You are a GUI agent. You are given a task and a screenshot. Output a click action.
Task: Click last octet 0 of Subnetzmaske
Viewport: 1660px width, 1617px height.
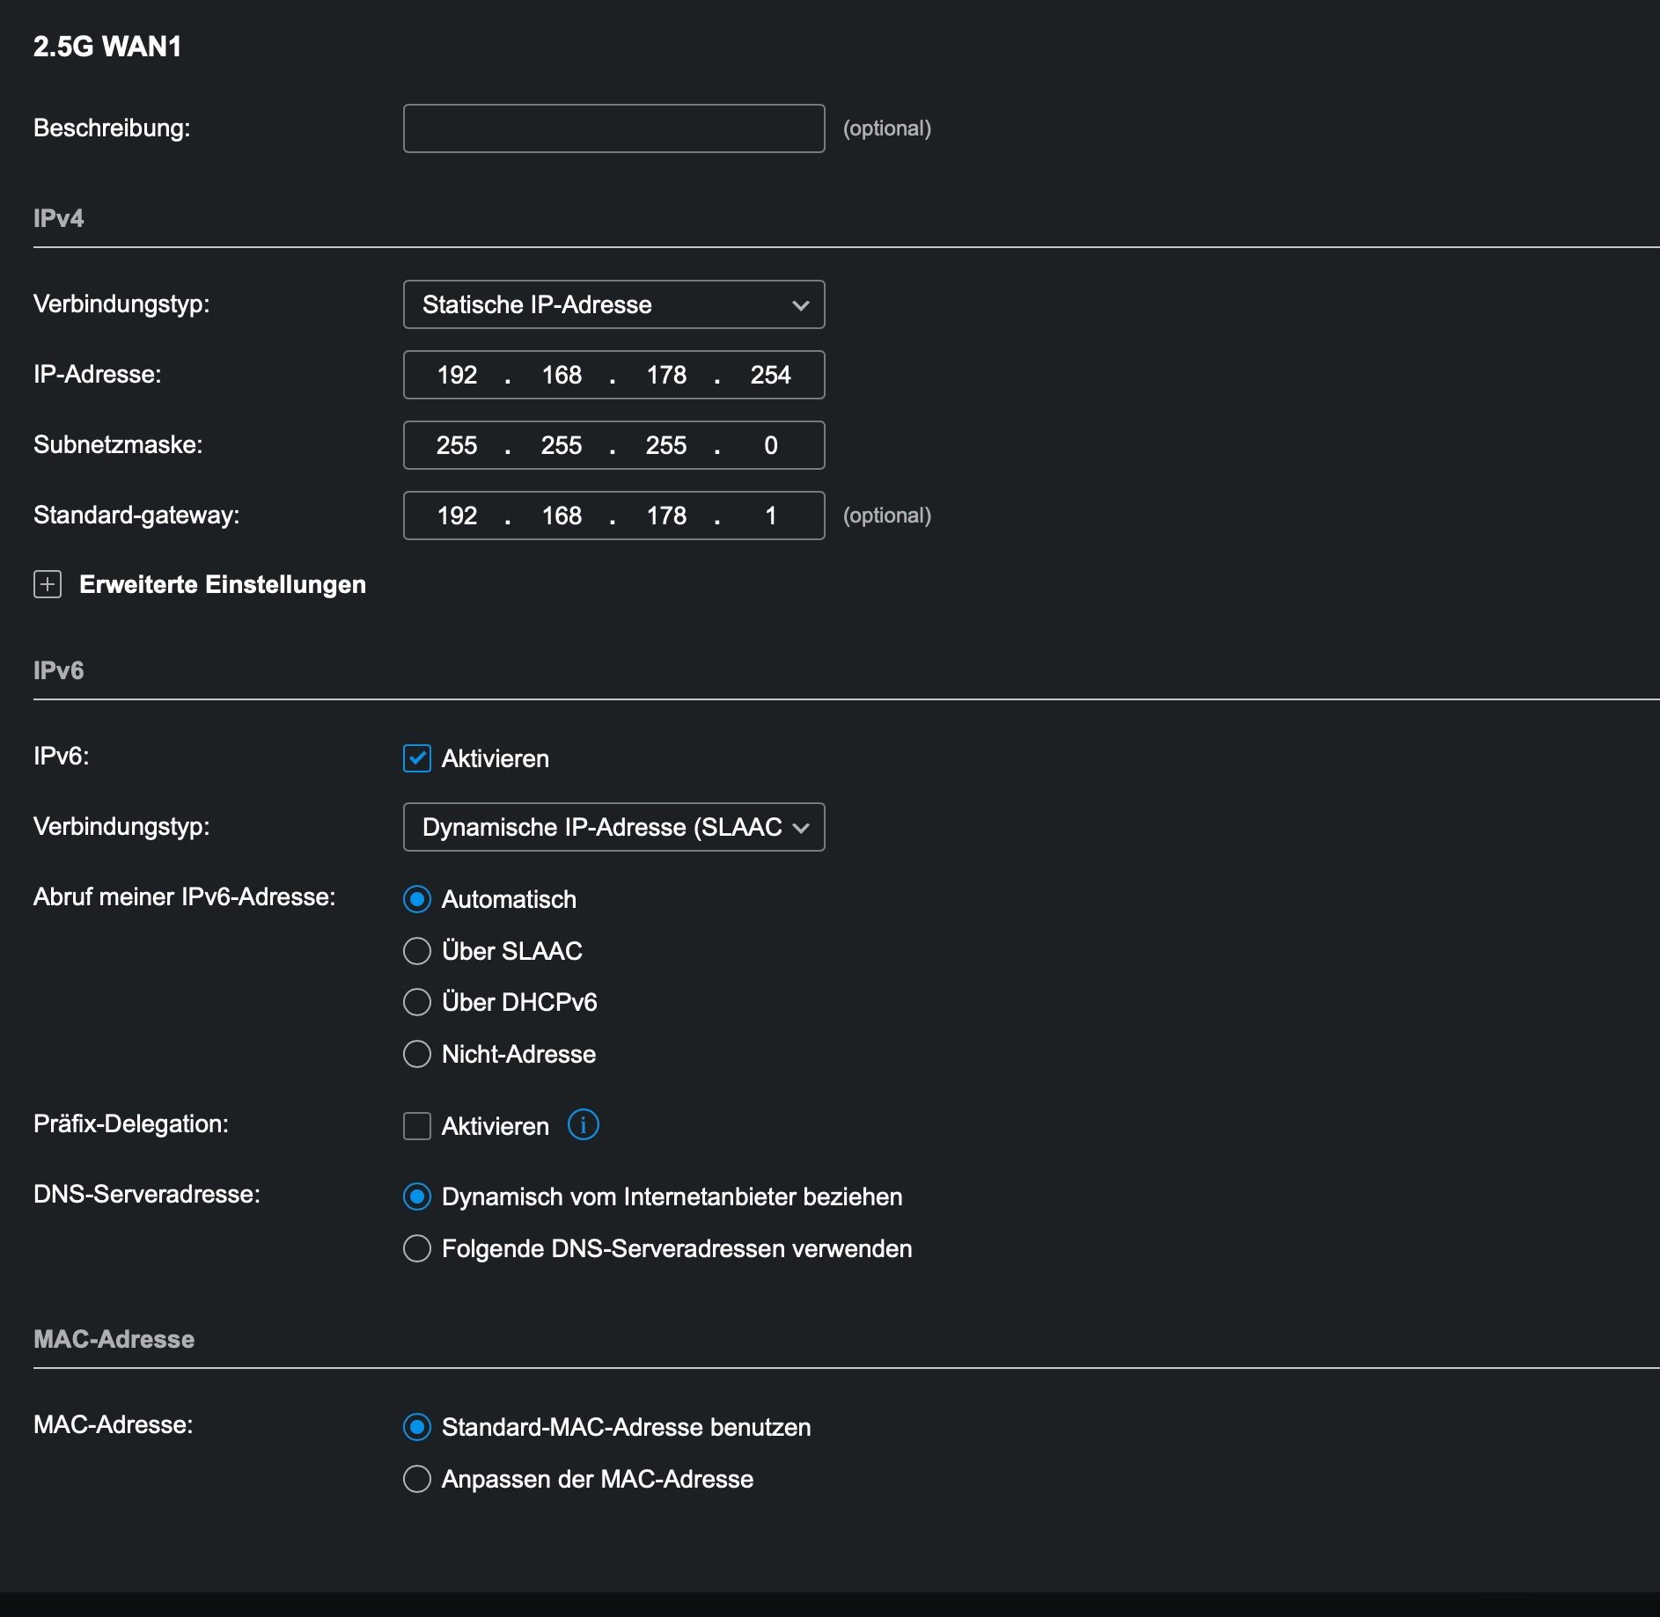pos(771,445)
